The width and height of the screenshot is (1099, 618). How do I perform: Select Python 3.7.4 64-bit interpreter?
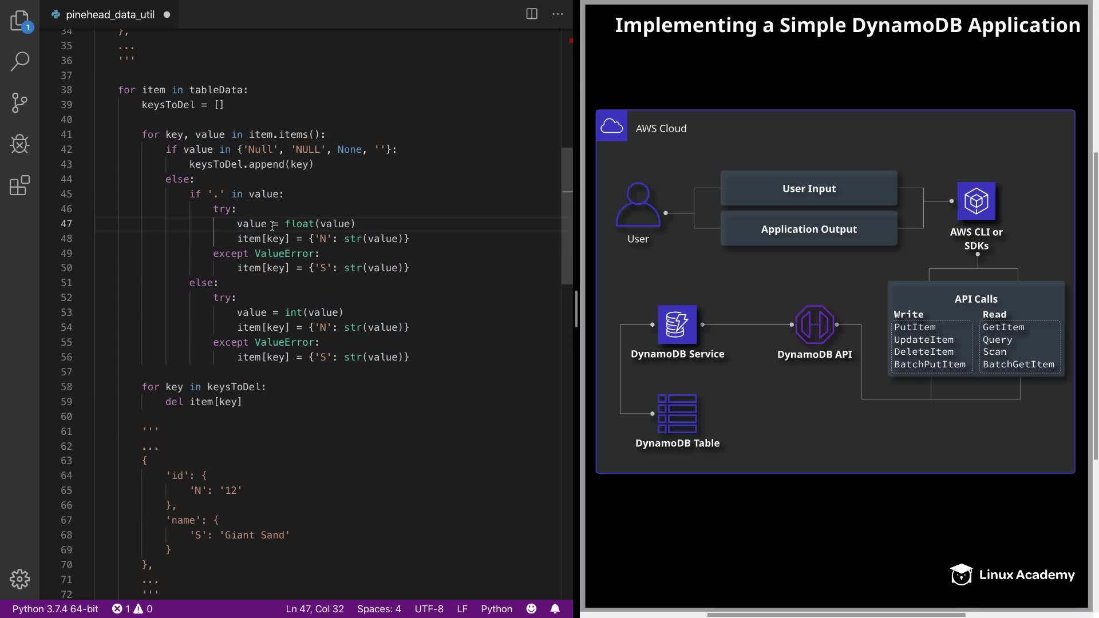(x=55, y=609)
